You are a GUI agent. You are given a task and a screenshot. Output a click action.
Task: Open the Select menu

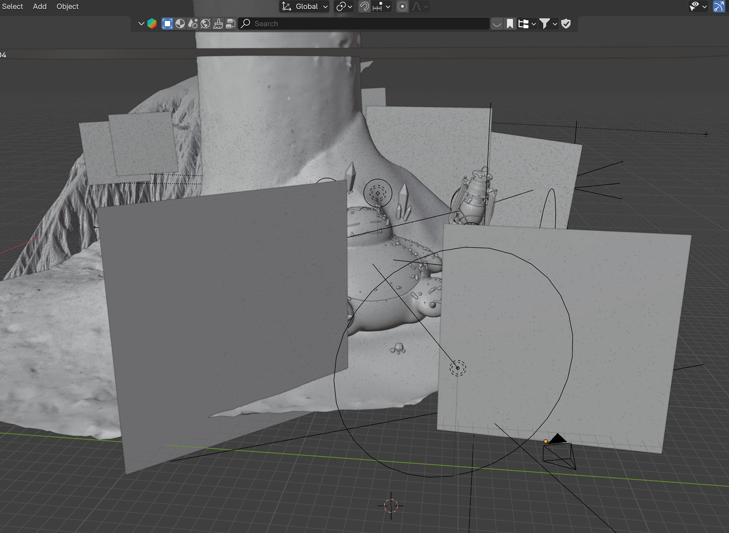[12, 6]
